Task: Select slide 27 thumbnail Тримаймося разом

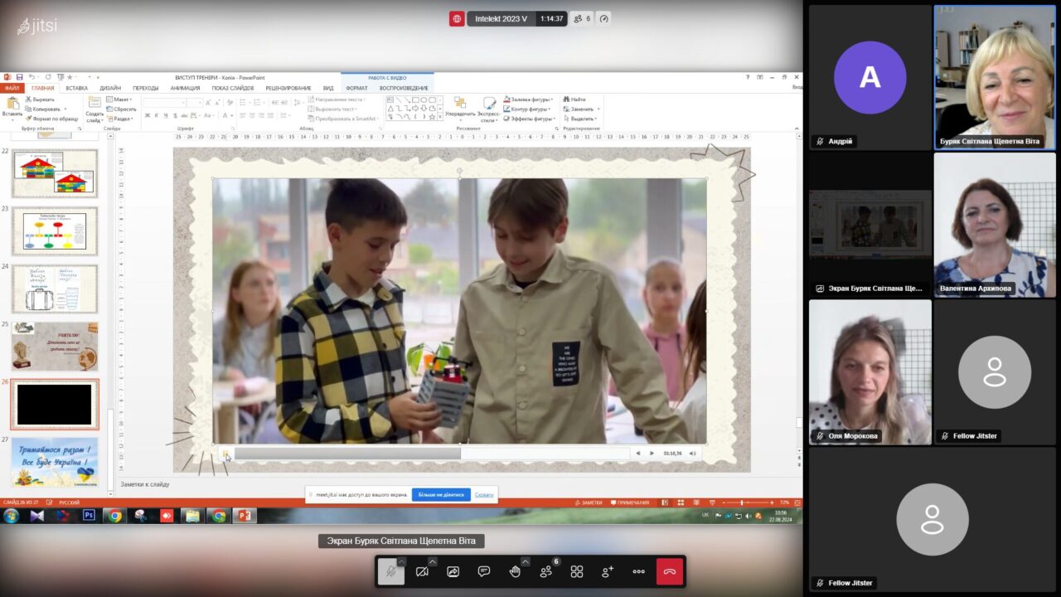Action: point(54,462)
